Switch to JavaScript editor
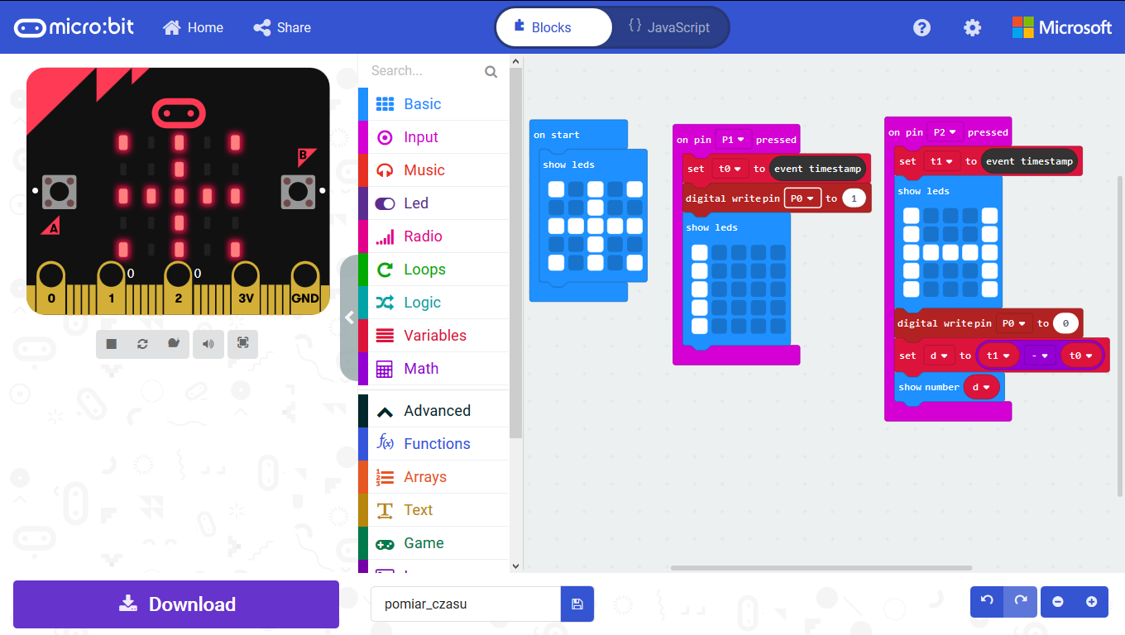This screenshot has width=1125, height=635. [669, 27]
